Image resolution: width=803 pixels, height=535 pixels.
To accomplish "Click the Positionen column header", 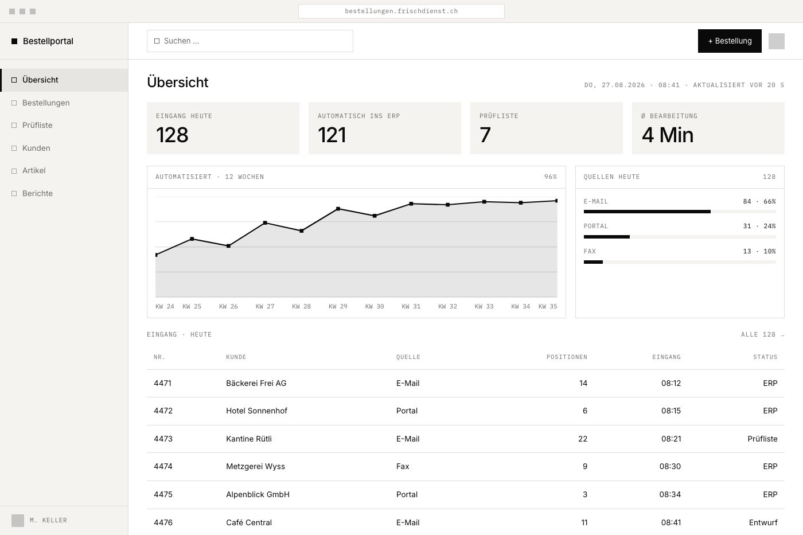I will 567,357.
